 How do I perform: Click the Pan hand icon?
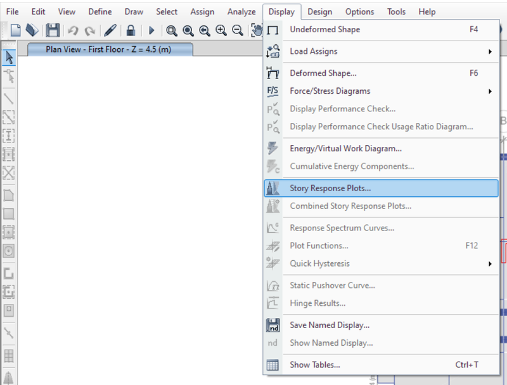pos(257,30)
